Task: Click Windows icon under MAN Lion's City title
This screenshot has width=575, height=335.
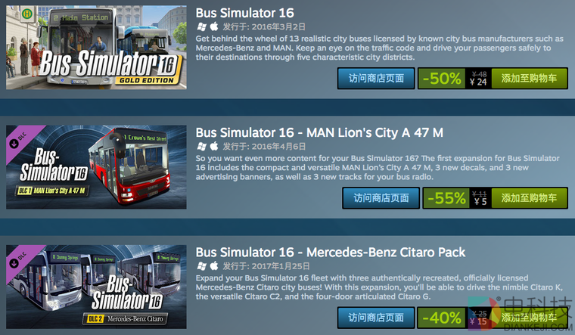Action: (201, 147)
